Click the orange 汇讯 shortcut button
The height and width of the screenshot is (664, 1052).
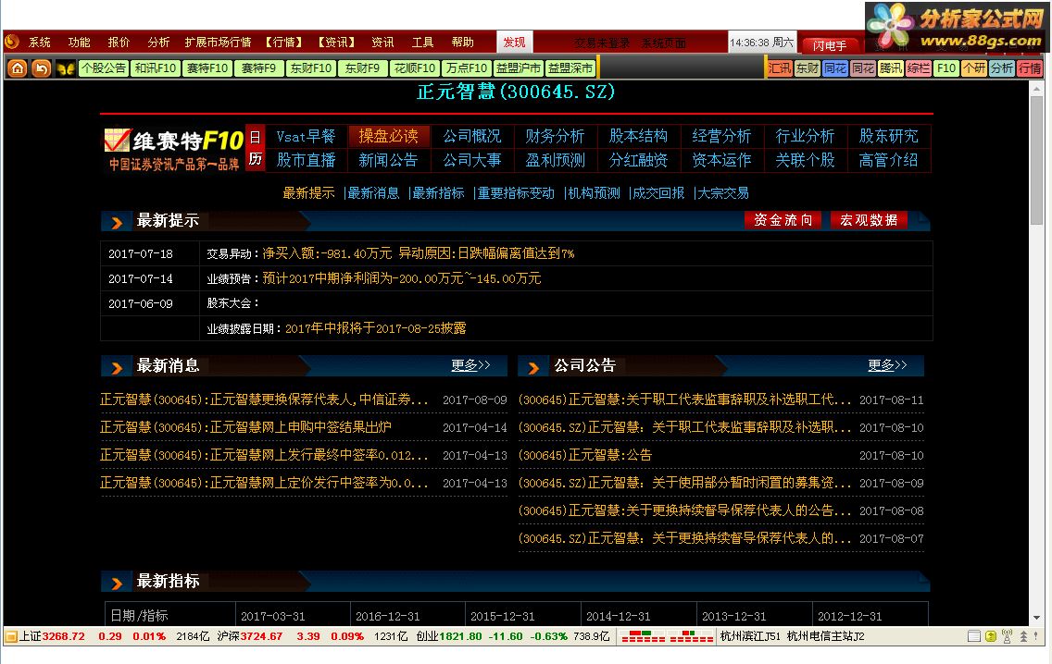click(780, 68)
